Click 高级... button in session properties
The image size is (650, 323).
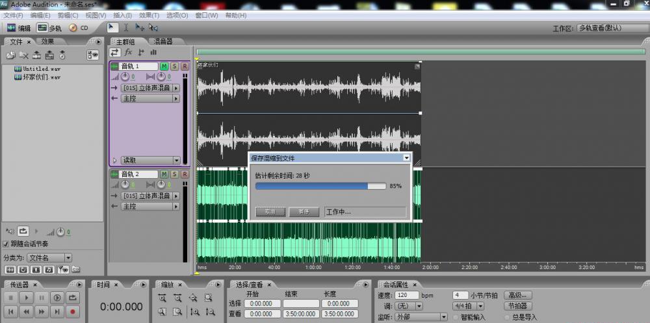(518, 295)
